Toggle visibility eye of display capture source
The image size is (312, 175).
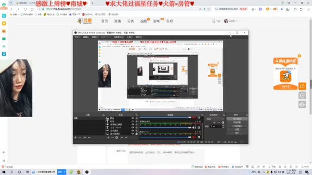coord(133,134)
